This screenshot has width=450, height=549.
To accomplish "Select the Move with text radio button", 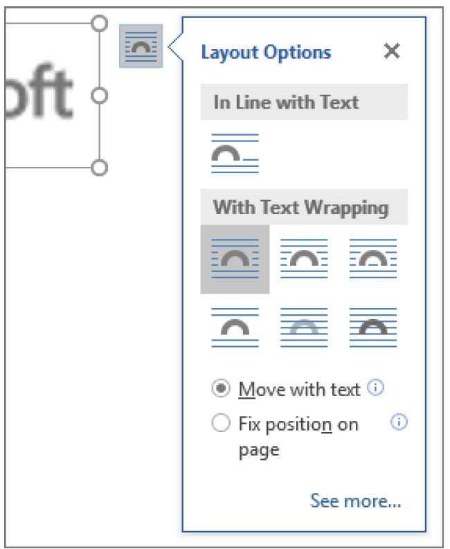I will point(221,388).
